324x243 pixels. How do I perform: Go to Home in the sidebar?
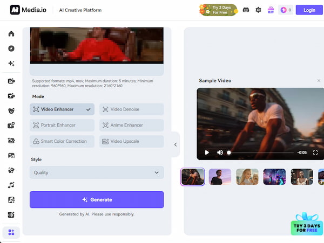click(x=11, y=34)
